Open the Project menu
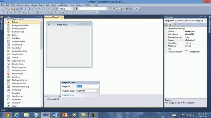This screenshot has width=211, height=118. point(20,5)
